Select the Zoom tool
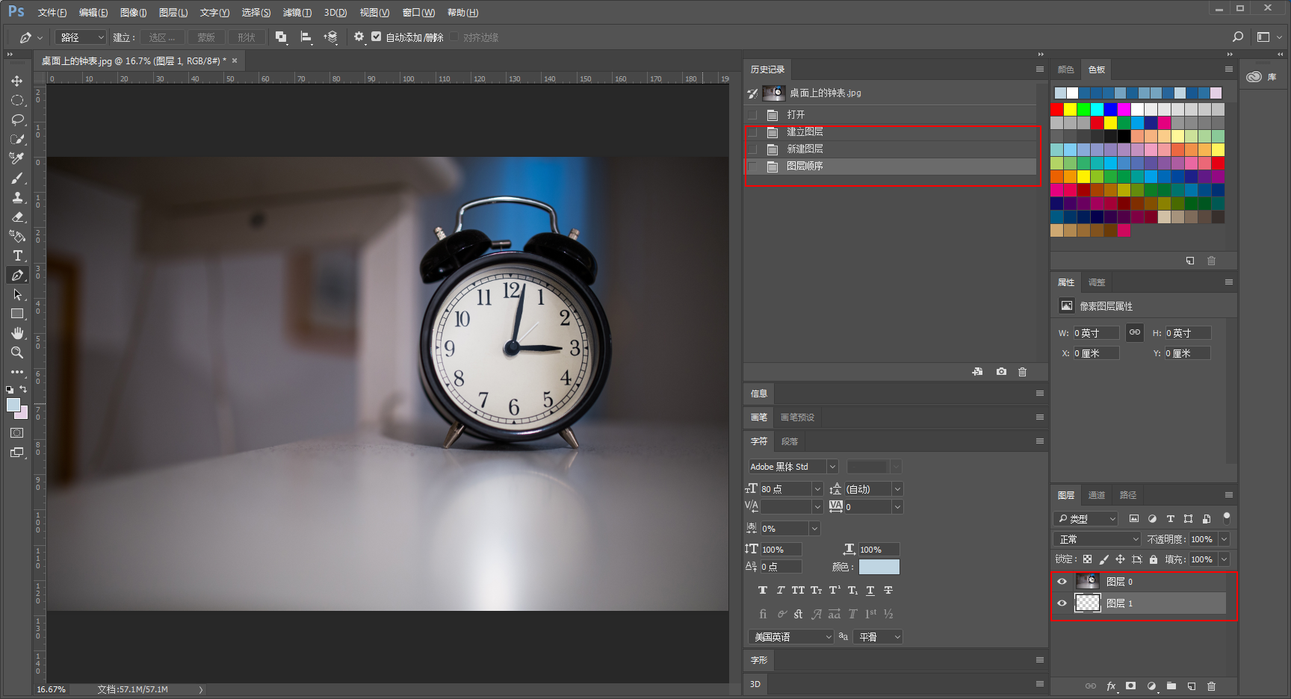The height and width of the screenshot is (699, 1291). pyautogui.click(x=17, y=352)
